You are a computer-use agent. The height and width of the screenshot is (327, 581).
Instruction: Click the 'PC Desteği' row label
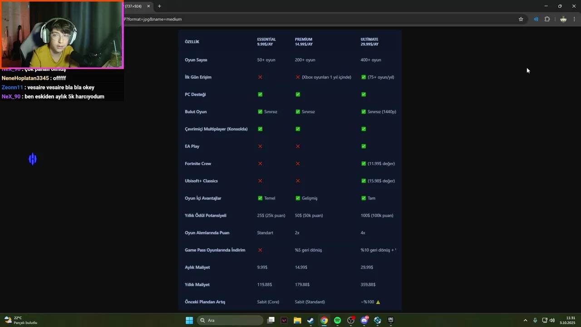tap(195, 94)
